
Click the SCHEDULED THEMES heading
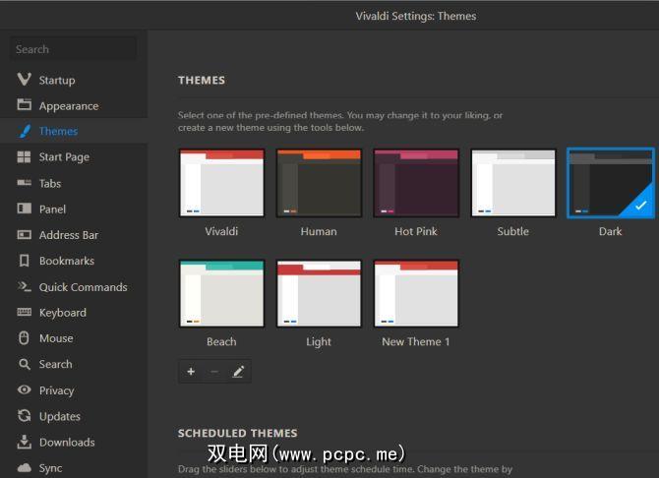pyautogui.click(x=237, y=433)
